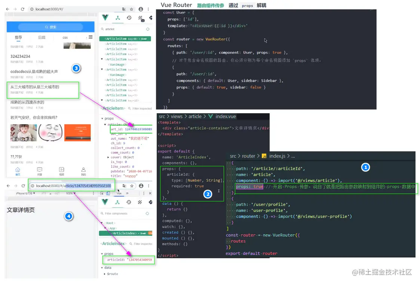
Task: Click router breadcrumb in index.js path
Action: (x=248, y=156)
